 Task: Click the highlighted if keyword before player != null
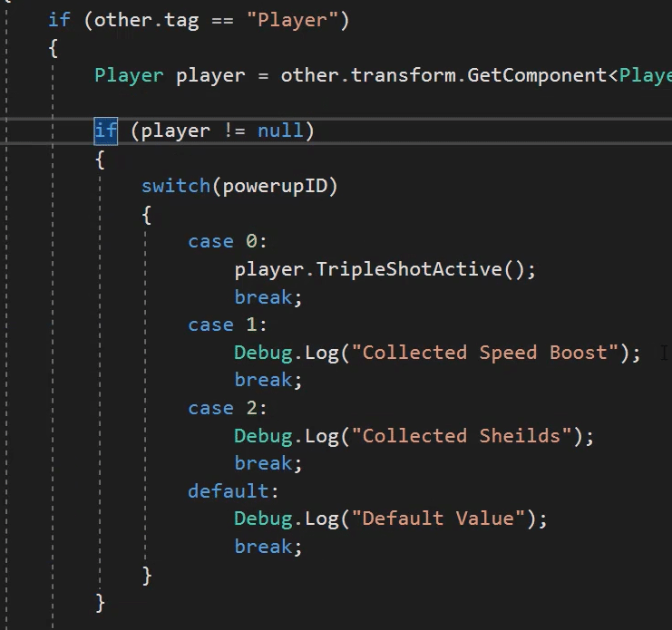point(105,131)
